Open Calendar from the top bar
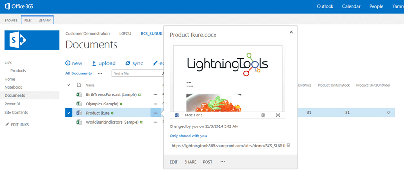 pos(351,7)
